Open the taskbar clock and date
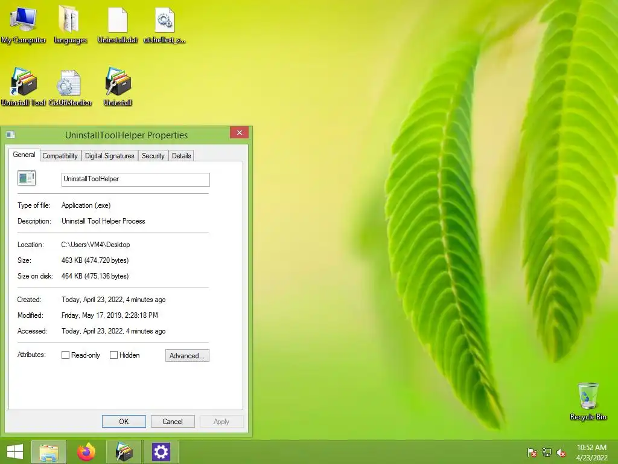 coord(591,452)
